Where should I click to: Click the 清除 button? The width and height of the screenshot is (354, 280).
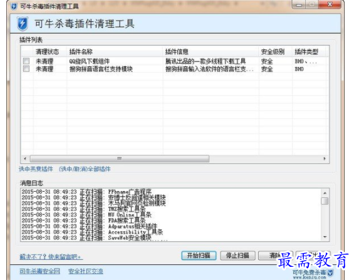tap(276, 256)
